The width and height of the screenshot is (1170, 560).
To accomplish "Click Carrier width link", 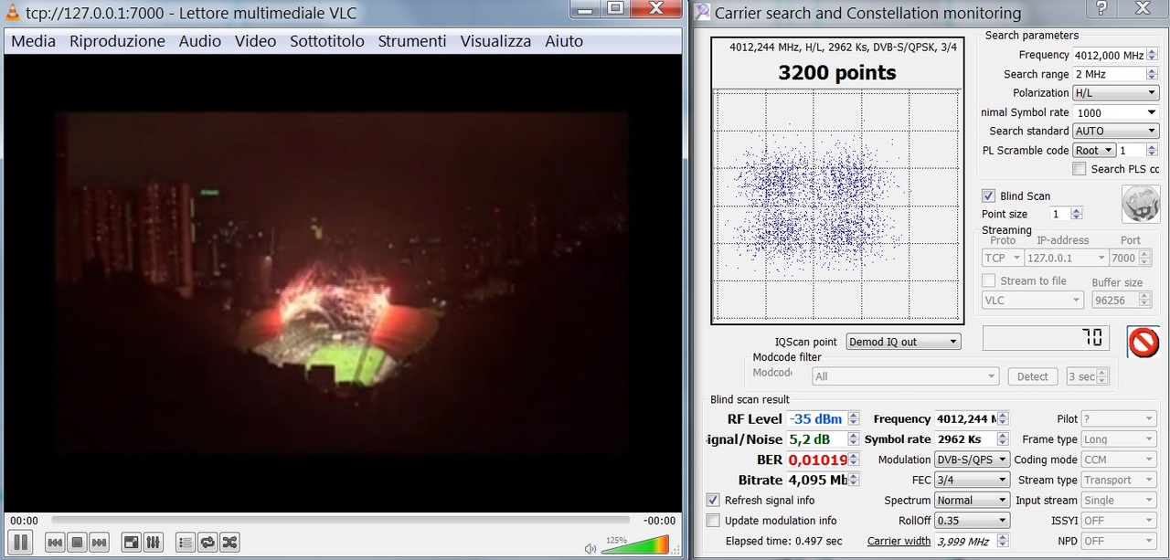I will pos(899,541).
